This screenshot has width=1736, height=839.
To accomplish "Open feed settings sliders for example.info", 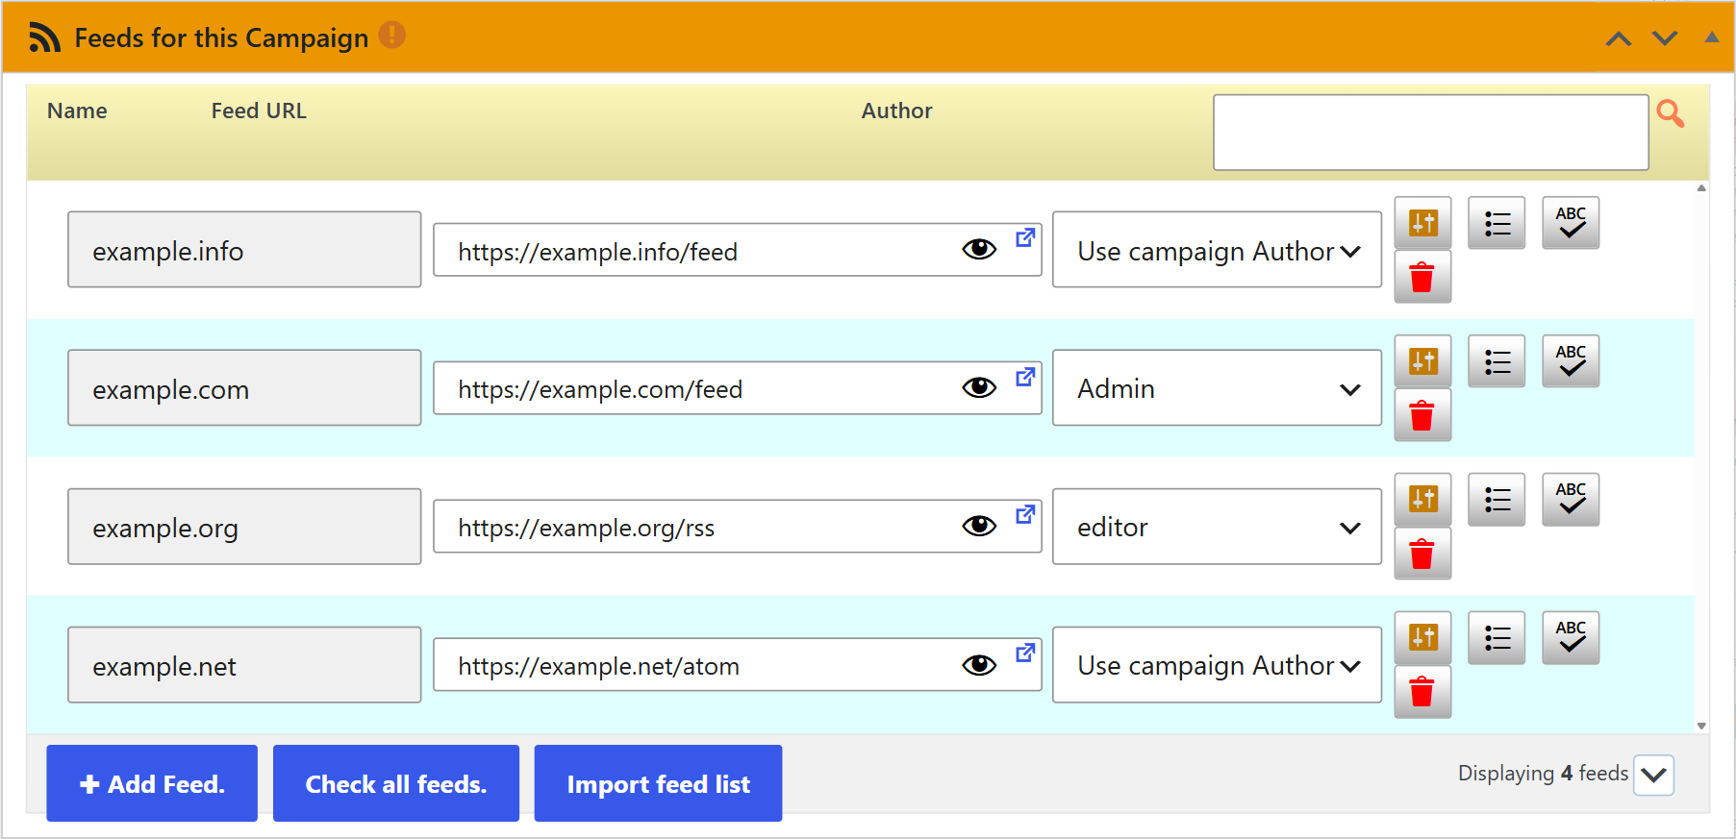I will coord(1422,223).
